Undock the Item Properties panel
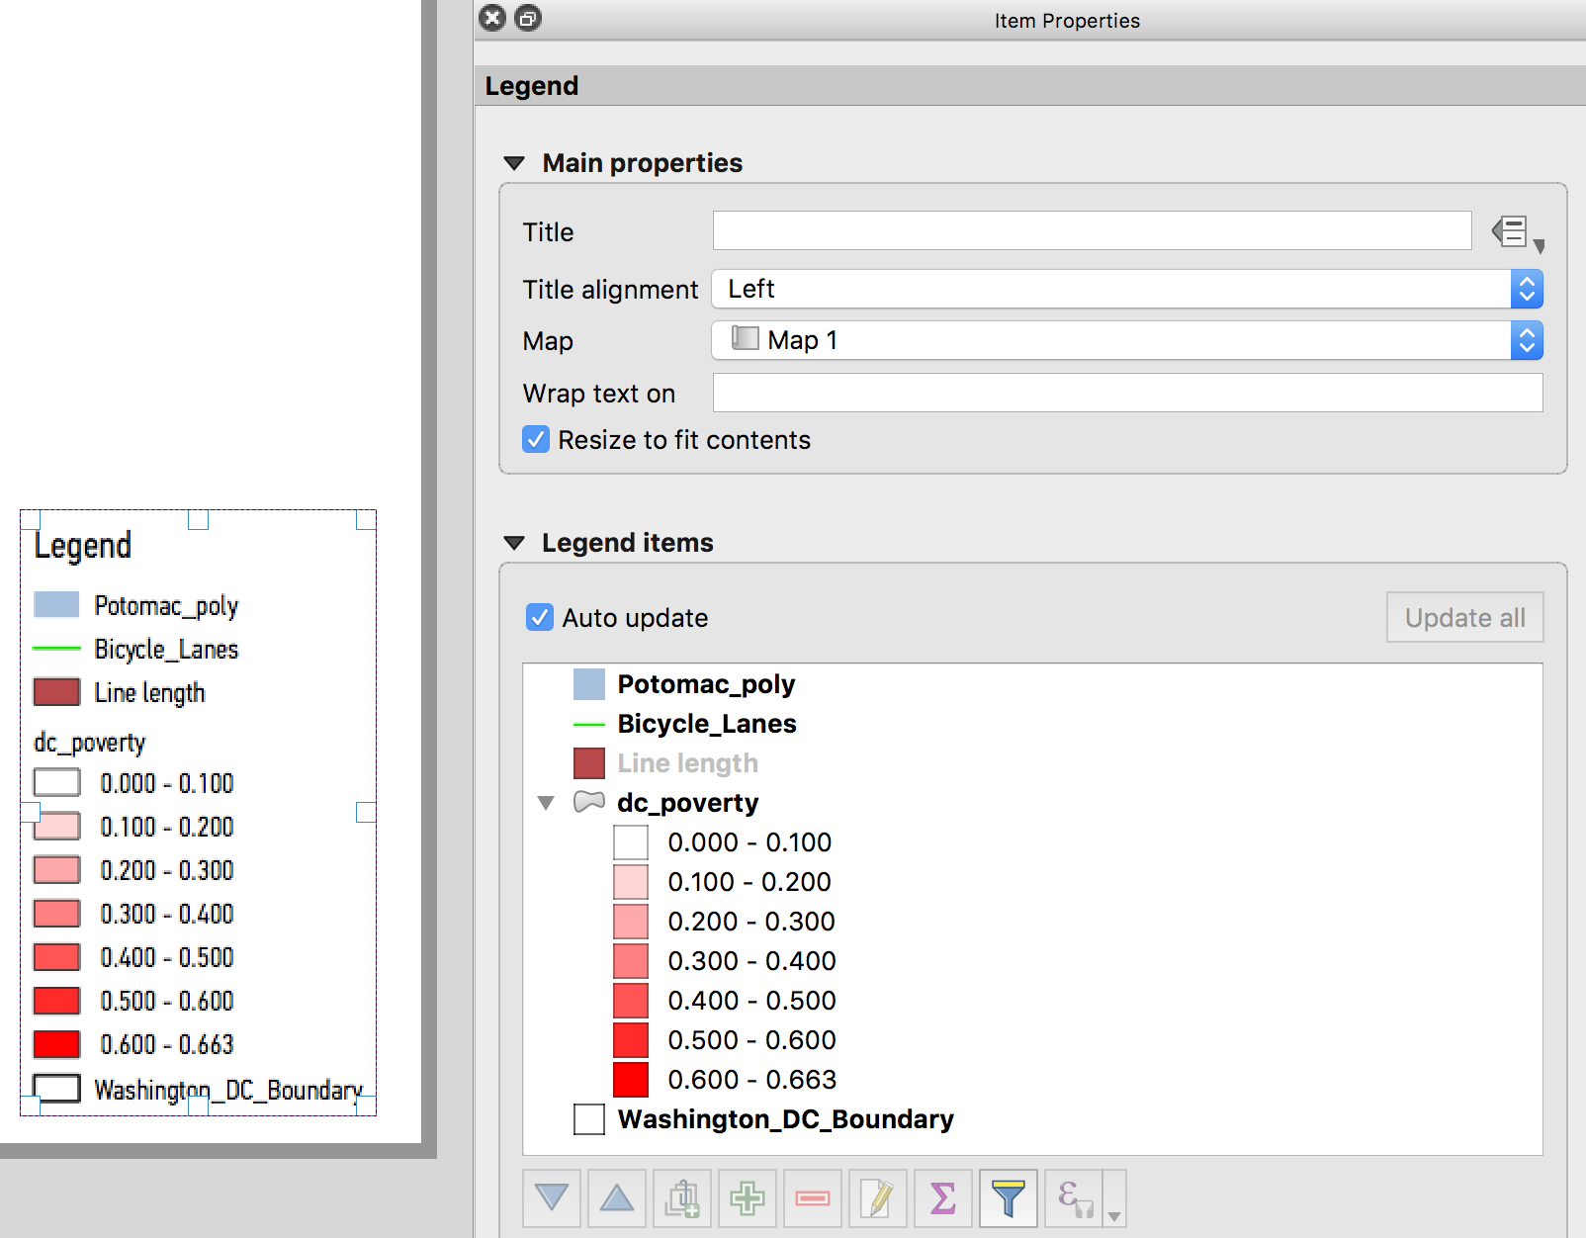Image resolution: width=1586 pixels, height=1238 pixels. [x=529, y=18]
